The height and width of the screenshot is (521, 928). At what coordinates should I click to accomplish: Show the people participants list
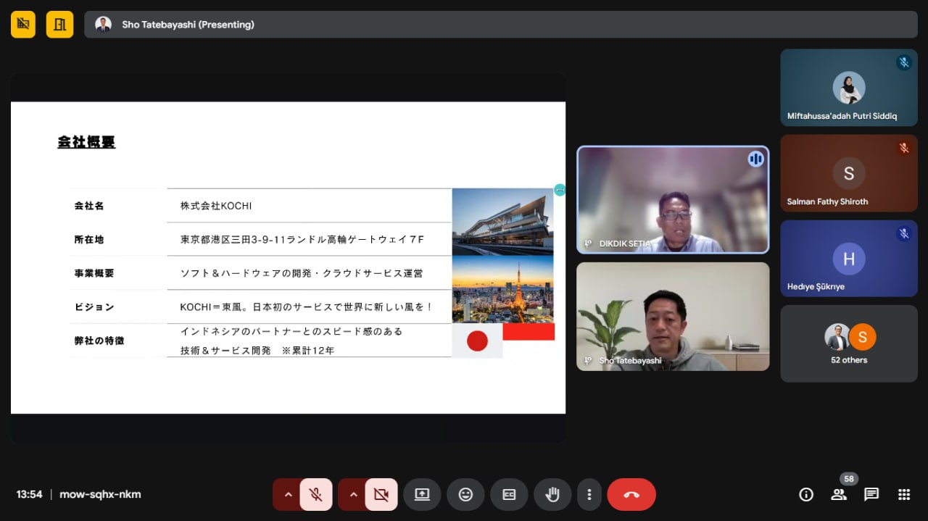tap(839, 494)
